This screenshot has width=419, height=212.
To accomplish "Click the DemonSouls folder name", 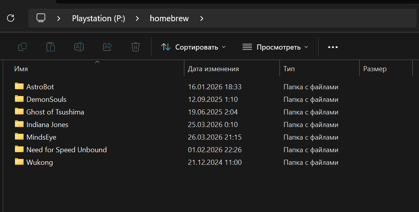I will pos(46,99).
